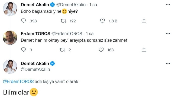
Task: Open more options on first Demet tweet
Action: coord(168,5)
